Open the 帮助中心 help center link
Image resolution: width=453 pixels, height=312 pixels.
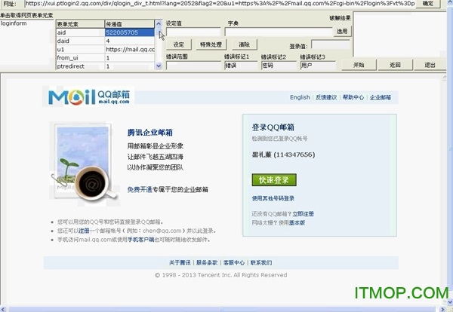coord(353,97)
